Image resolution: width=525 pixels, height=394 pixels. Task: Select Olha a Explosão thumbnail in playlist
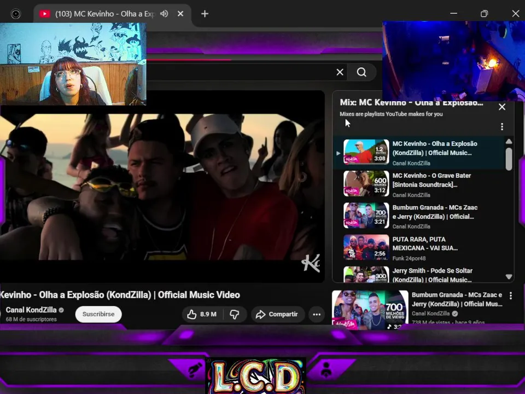pyautogui.click(x=366, y=152)
